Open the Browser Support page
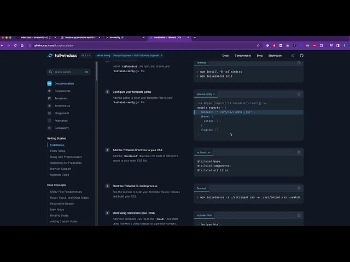Image resolution: width=350 pixels, height=262 pixels. coord(61,169)
